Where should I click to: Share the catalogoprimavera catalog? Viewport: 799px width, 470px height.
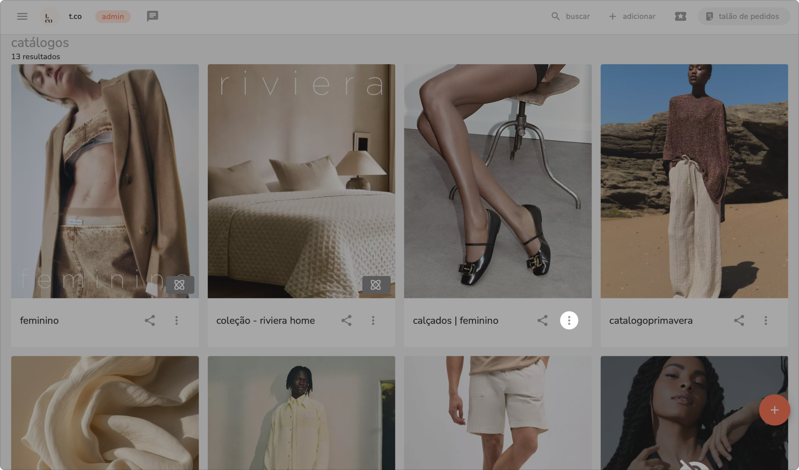click(x=739, y=321)
